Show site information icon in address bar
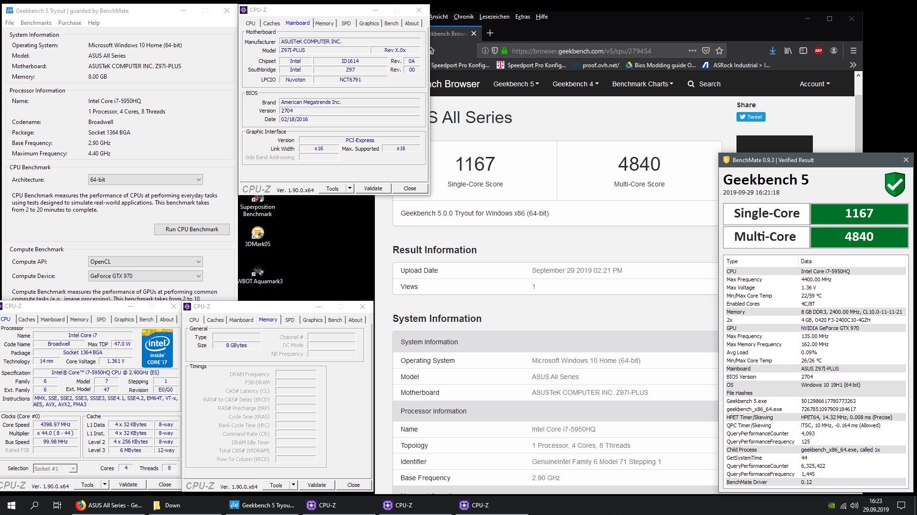 click(485, 51)
